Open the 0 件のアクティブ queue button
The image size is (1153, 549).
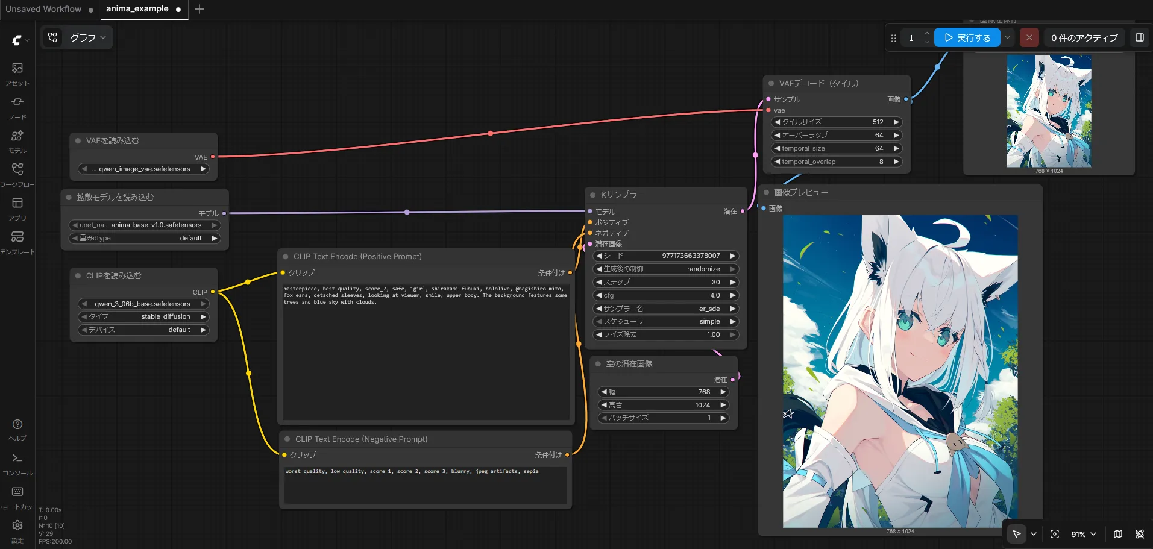(1084, 37)
